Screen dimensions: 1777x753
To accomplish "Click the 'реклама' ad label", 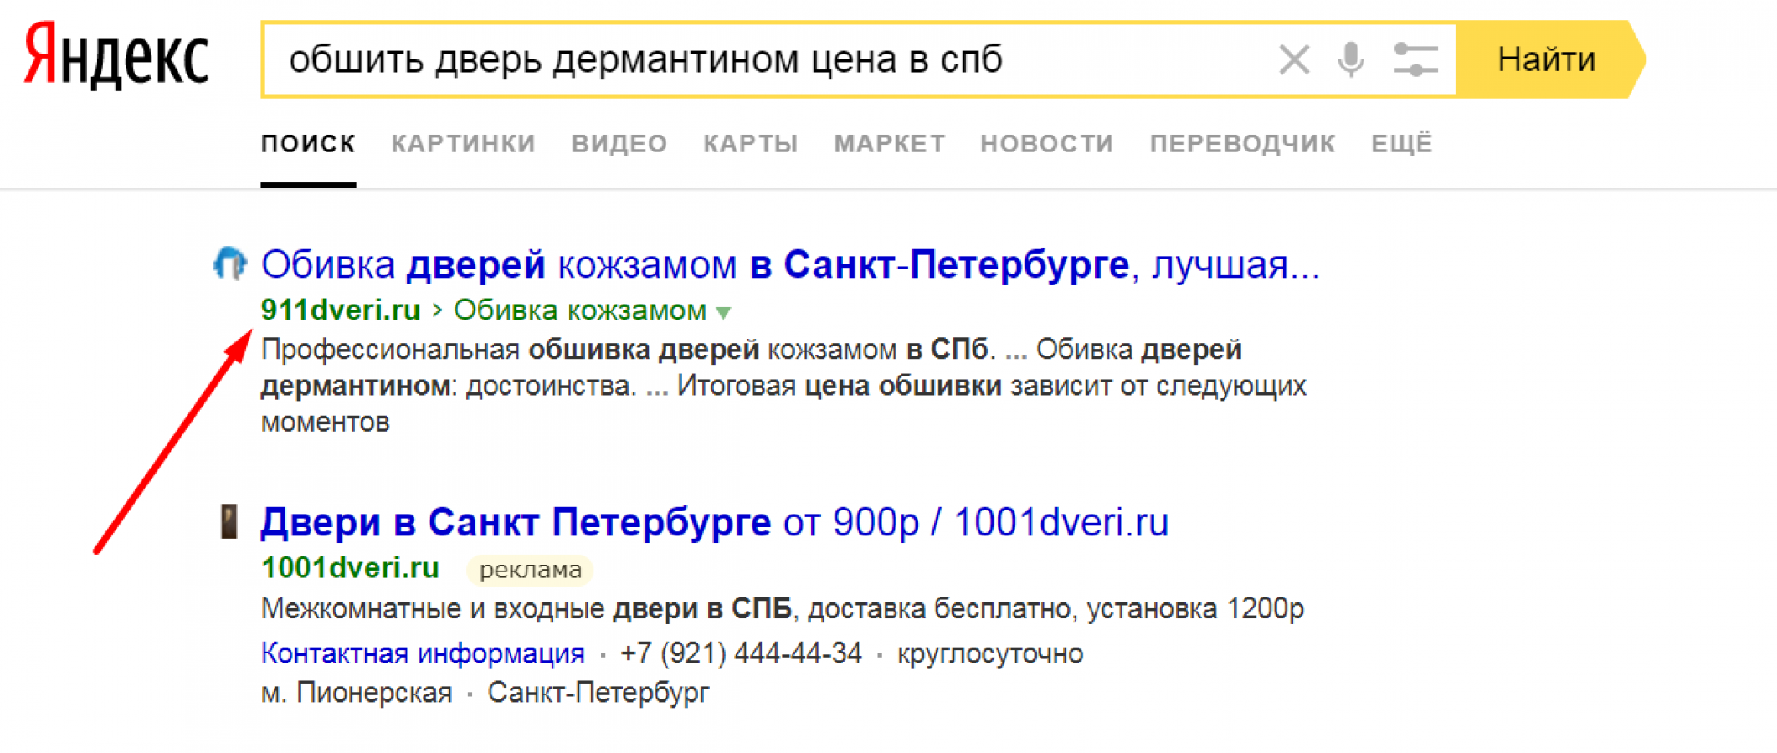I will tap(530, 570).
